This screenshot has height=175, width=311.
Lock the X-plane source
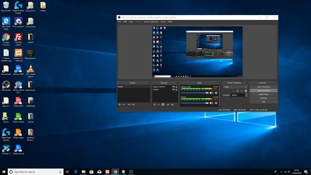click(176, 89)
